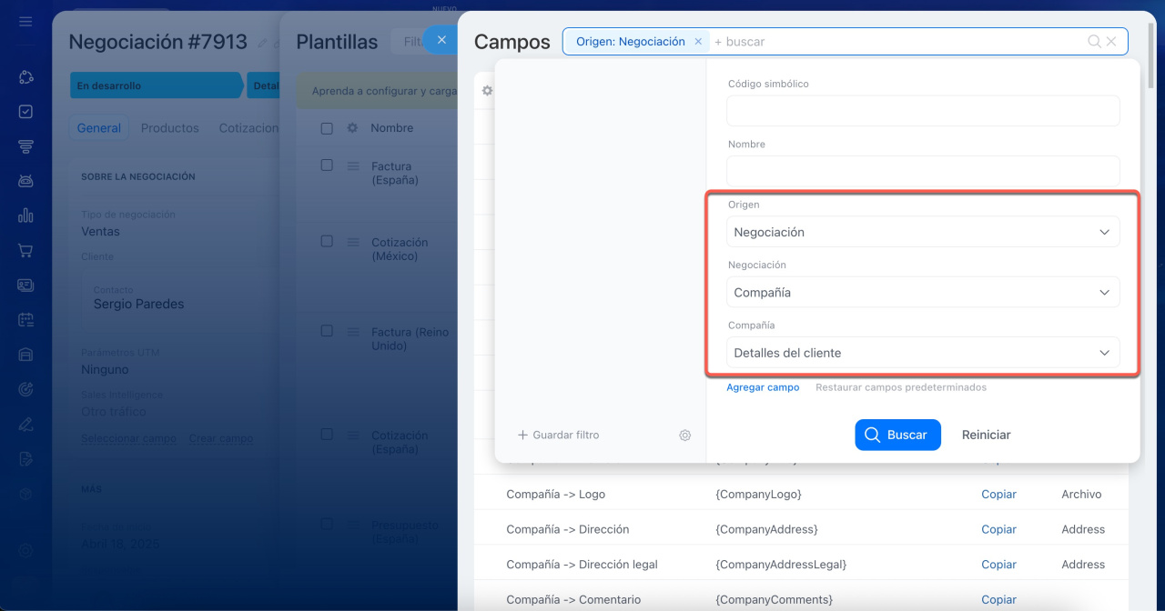
Task: Click the filter settings gear icon
Action: (684, 436)
